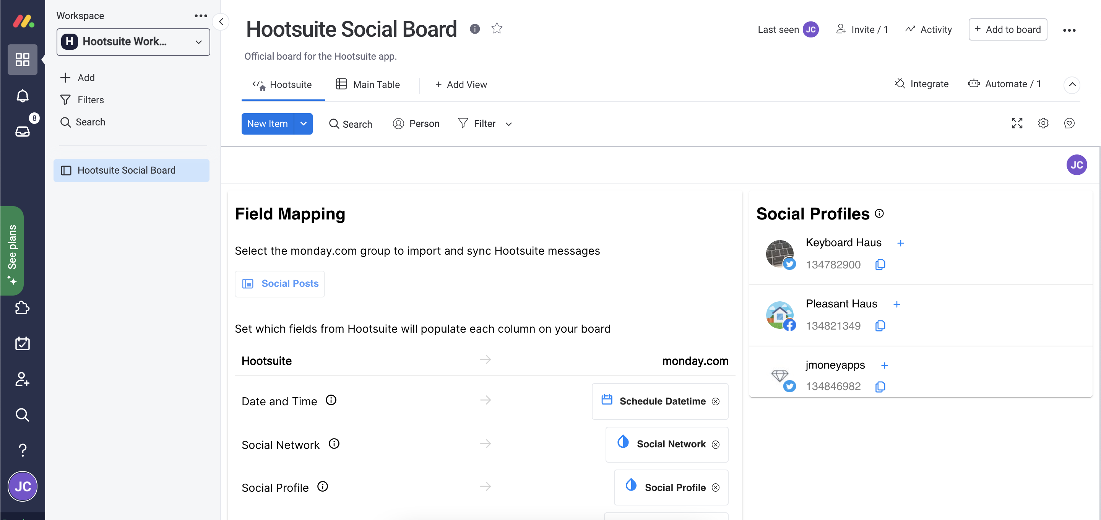Viewport: 1101px width, 520px height.
Task: Enter fullscreen mode for the board view
Action: pyautogui.click(x=1017, y=123)
